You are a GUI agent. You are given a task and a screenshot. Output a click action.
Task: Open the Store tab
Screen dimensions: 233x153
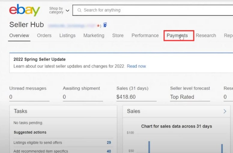click(118, 36)
